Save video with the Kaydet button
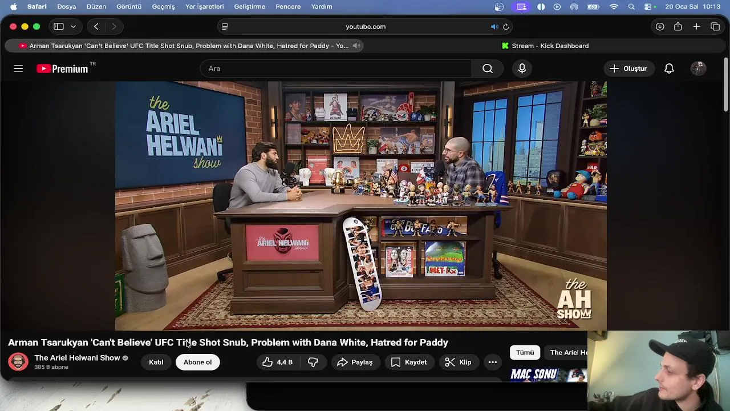This screenshot has width=730, height=411. click(x=409, y=362)
